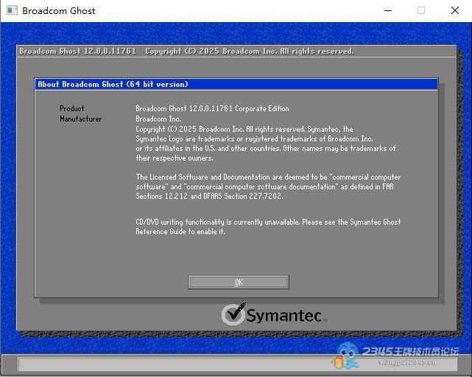Click the CD/DVD writing functionality notice
This screenshot has height=377, width=472.
click(x=268, y=226)
